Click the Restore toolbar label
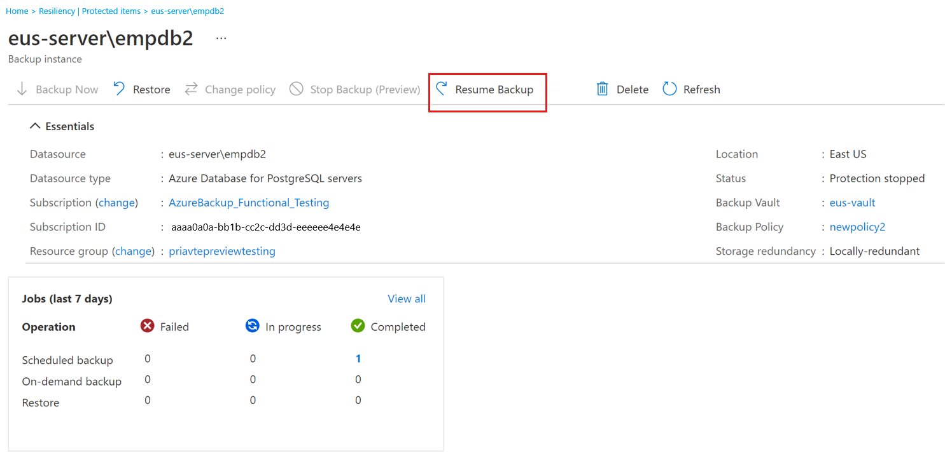945x470 pixels. (151, 90)
